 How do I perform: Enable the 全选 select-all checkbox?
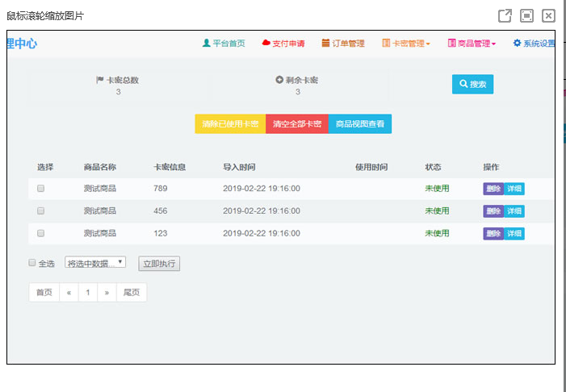point(32,262)
